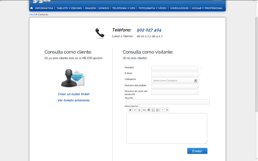The width and height of the screenshot is (258, 161).
Task: Insert a numbered list in the description
Action: coord(153,110)
